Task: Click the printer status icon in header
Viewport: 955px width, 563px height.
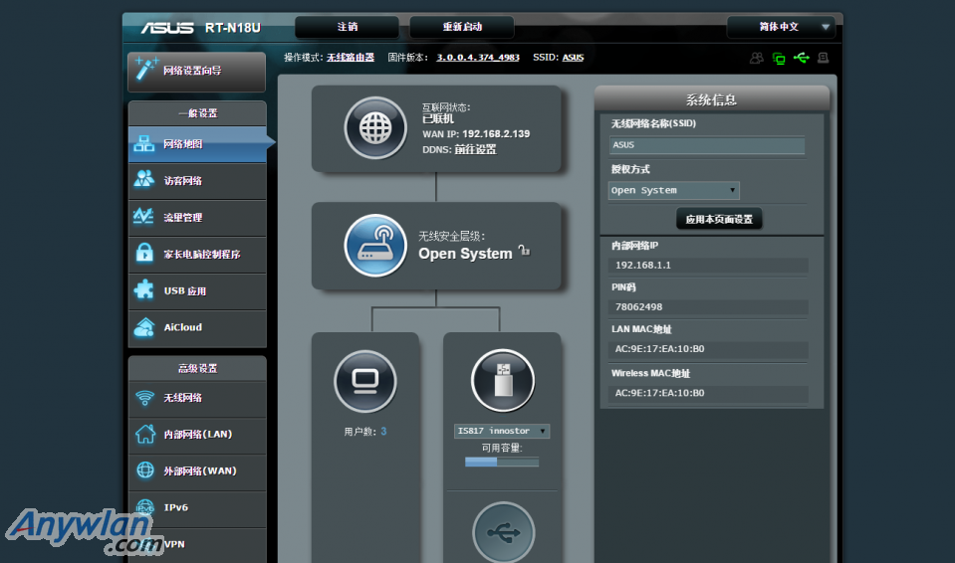Action: [823, 58]
